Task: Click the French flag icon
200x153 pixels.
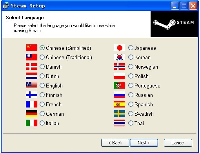Action: [x=31, y=104]
